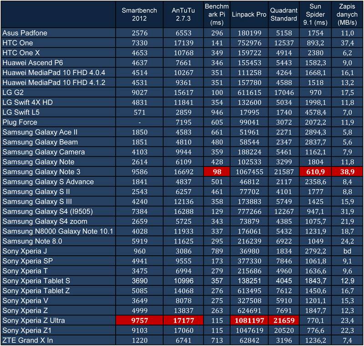Select Samsung N8000 Galaxy Note 10.1 label

click(58, 232)
